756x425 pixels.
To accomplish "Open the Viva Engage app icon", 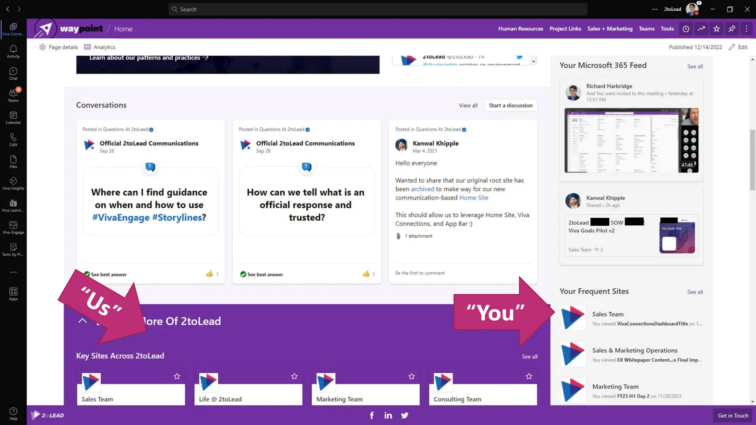I will point(13,227).
